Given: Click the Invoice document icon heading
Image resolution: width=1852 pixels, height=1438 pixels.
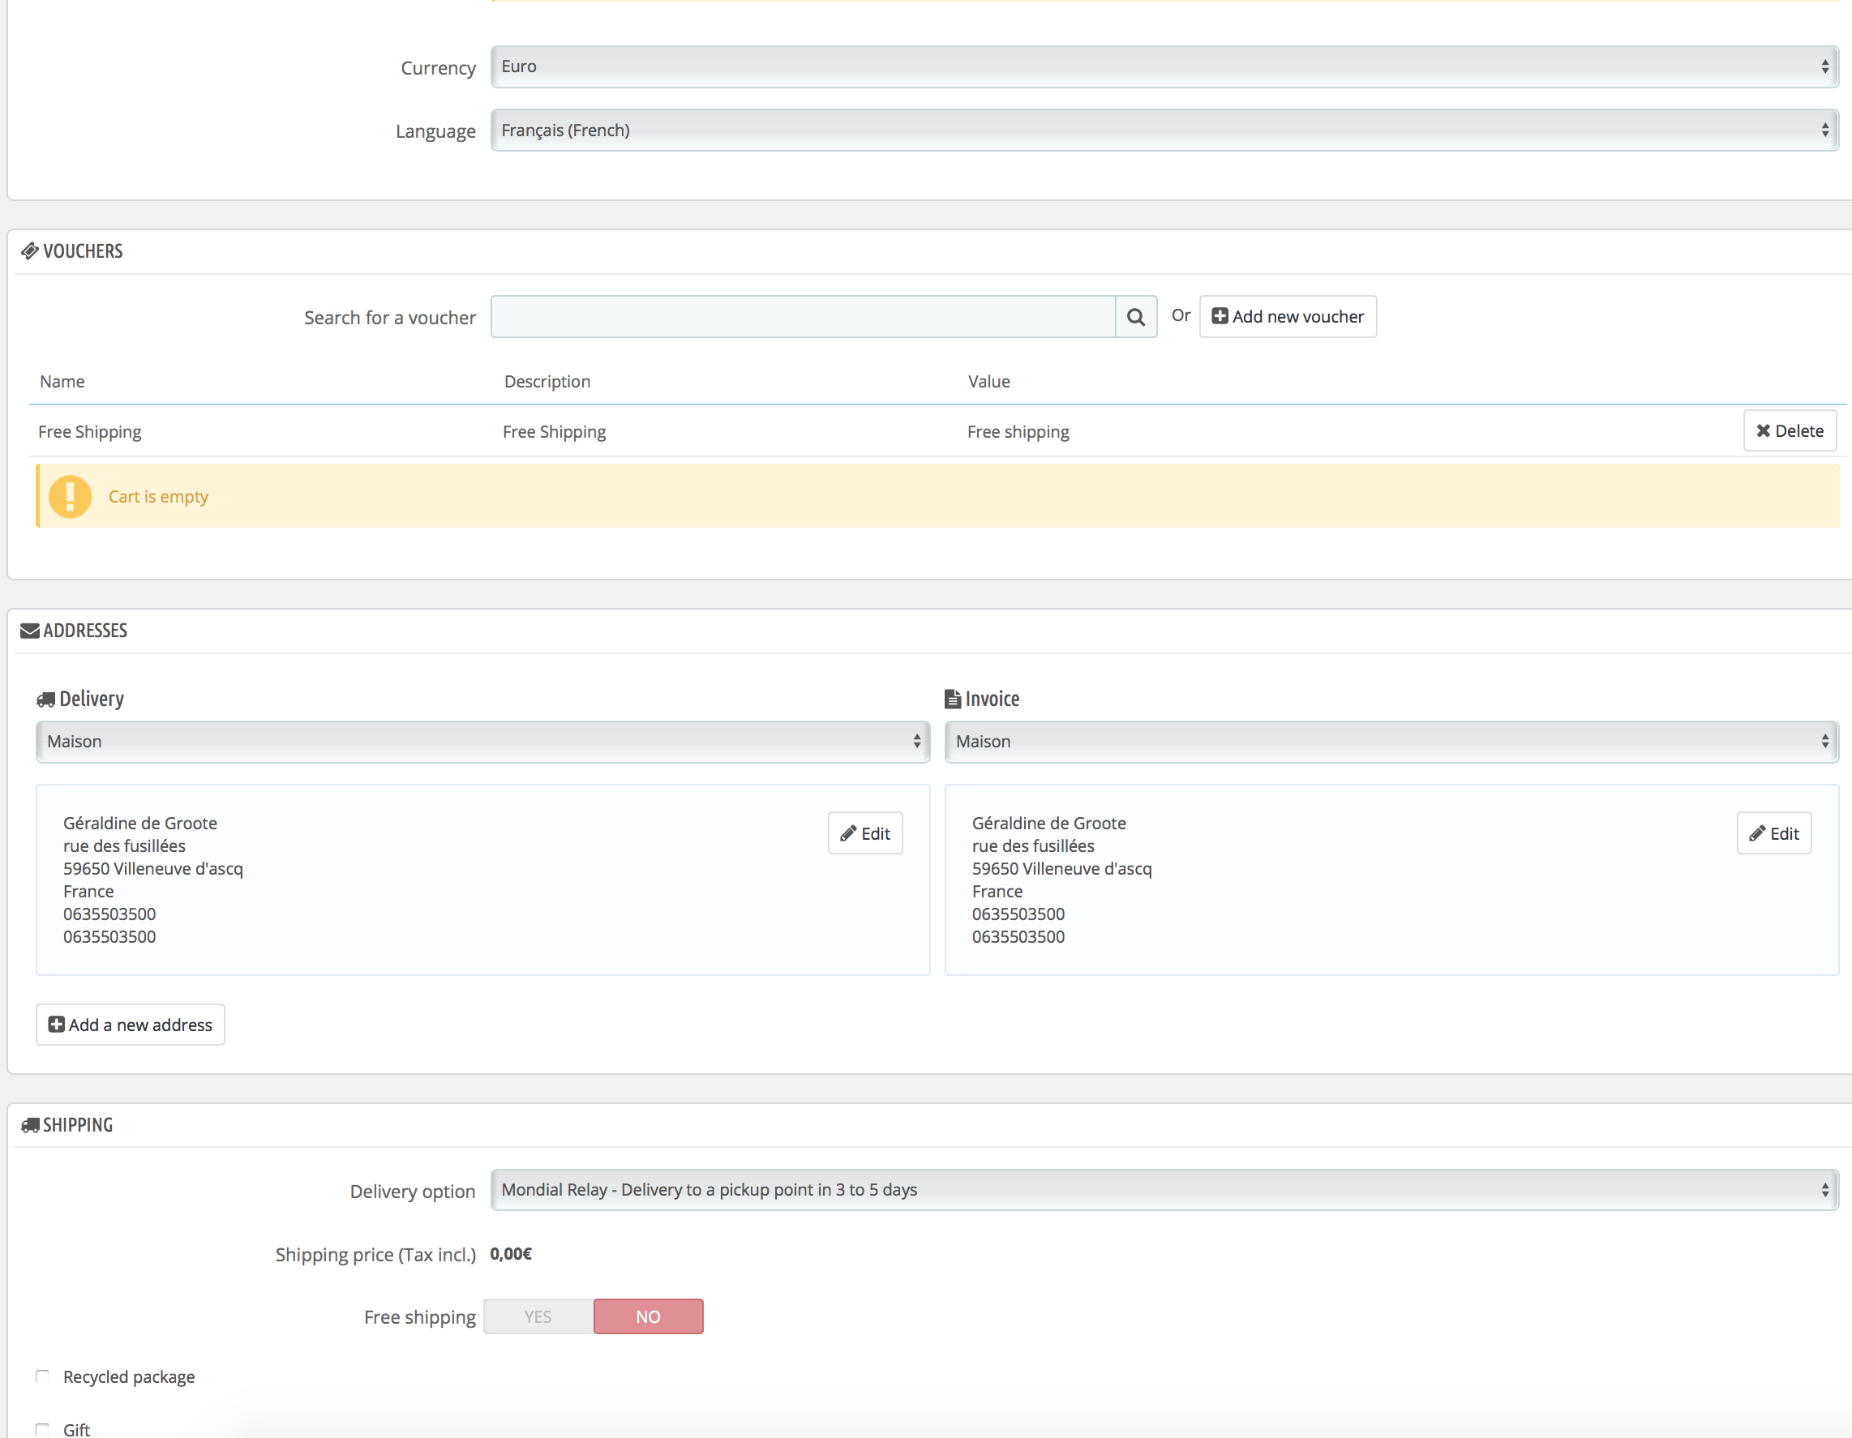Looking at the screenshot, I should pyautogui.click(x=952, y=700).
